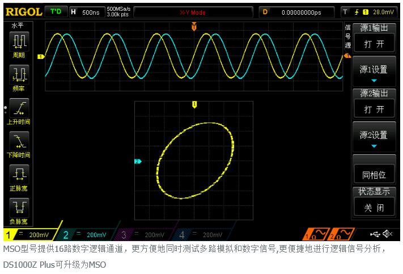This screenshot has width=403, height=274.
Task: Click the USB connection status icon
Action: coord(375,234)
